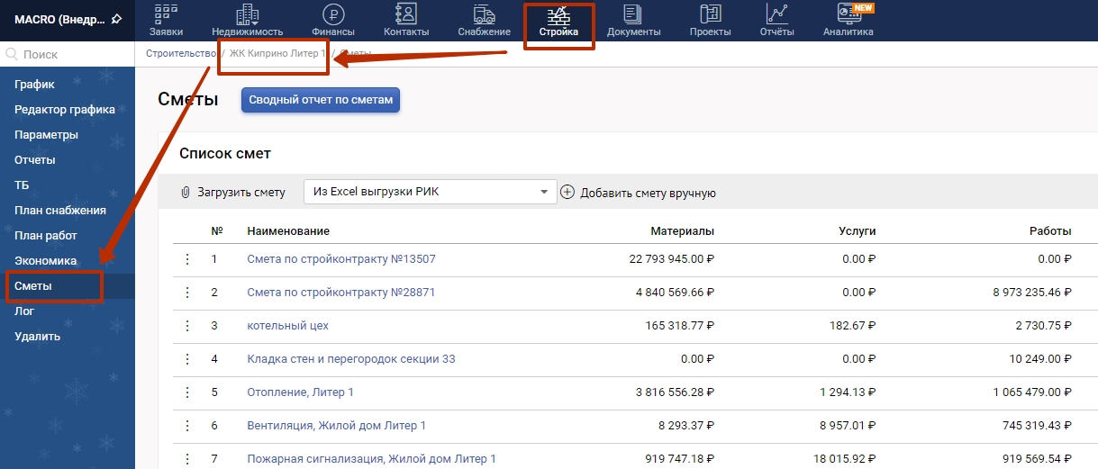Pin the MACRO sidebar with pin icon
This screenshot has width=1098, height=469.
(116, 19)
